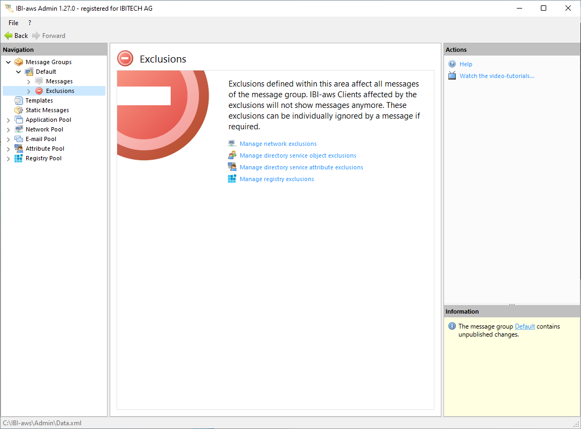Open Manage directory service object exclusions

(297, 155)
